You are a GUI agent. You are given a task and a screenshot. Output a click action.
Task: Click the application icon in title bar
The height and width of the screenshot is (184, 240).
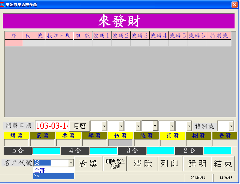pos(2,5)
